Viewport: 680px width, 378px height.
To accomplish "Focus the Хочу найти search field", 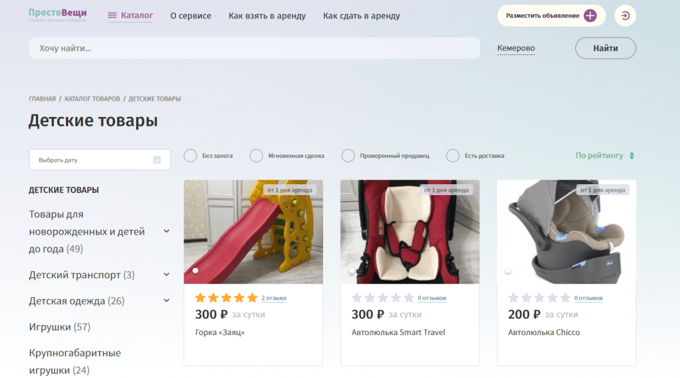I will tap(254, 48).
